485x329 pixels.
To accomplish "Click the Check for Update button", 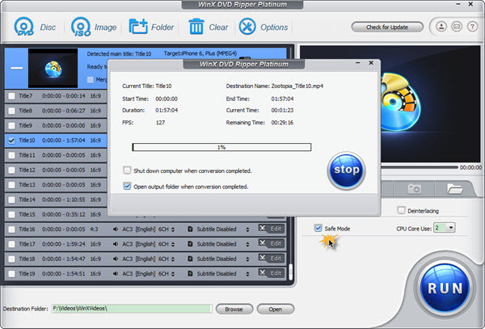I will (x=387, y=27).
